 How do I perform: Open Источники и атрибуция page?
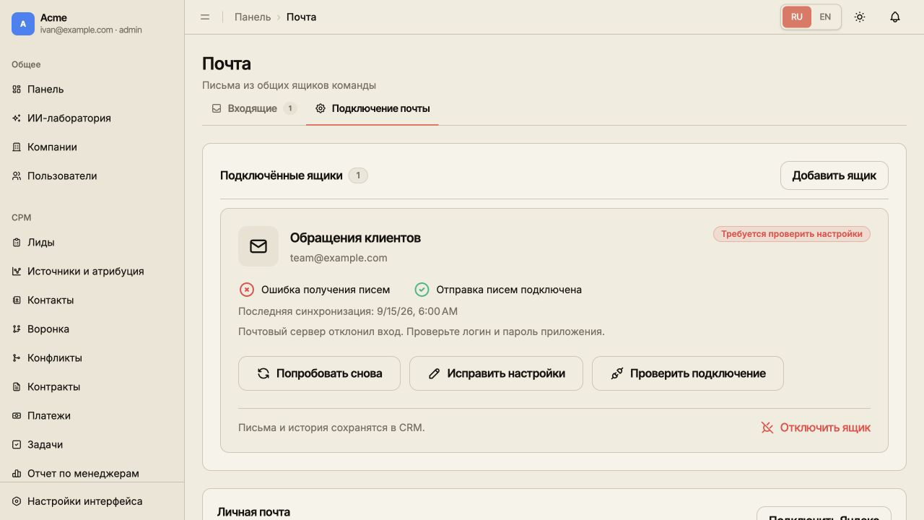coord(92,271)
